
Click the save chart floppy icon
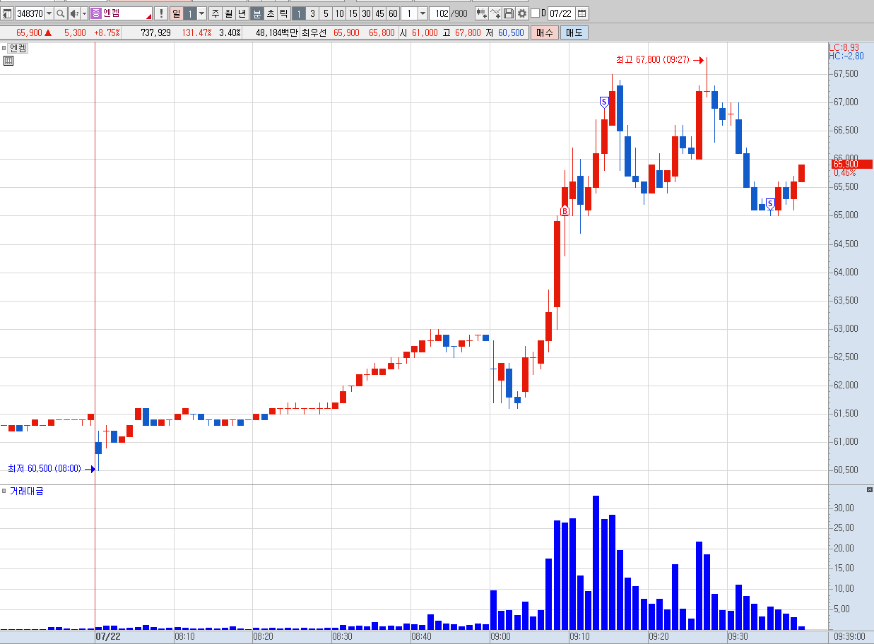[x=509, y=13]
